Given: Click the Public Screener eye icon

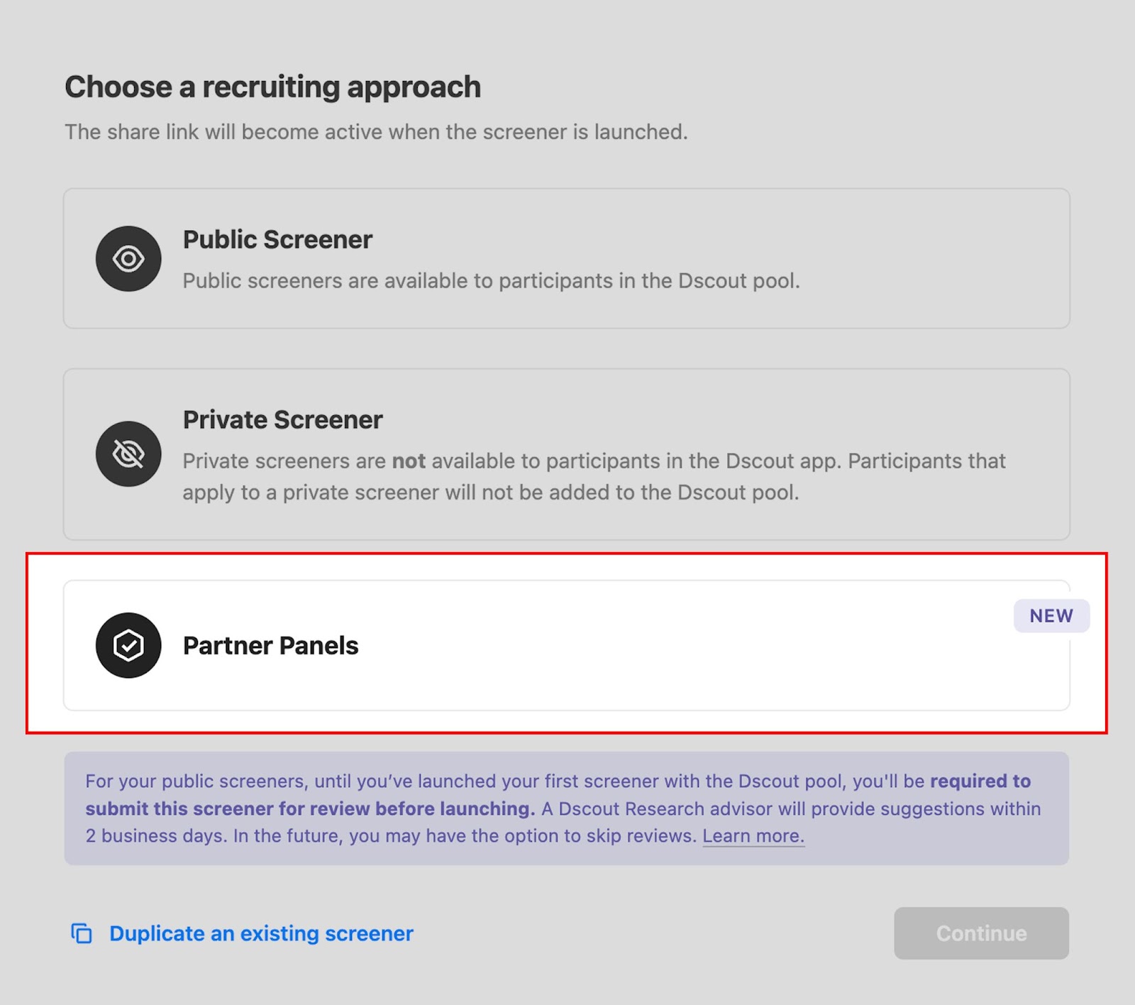Looking at the screenshot, I should [128, 259].
